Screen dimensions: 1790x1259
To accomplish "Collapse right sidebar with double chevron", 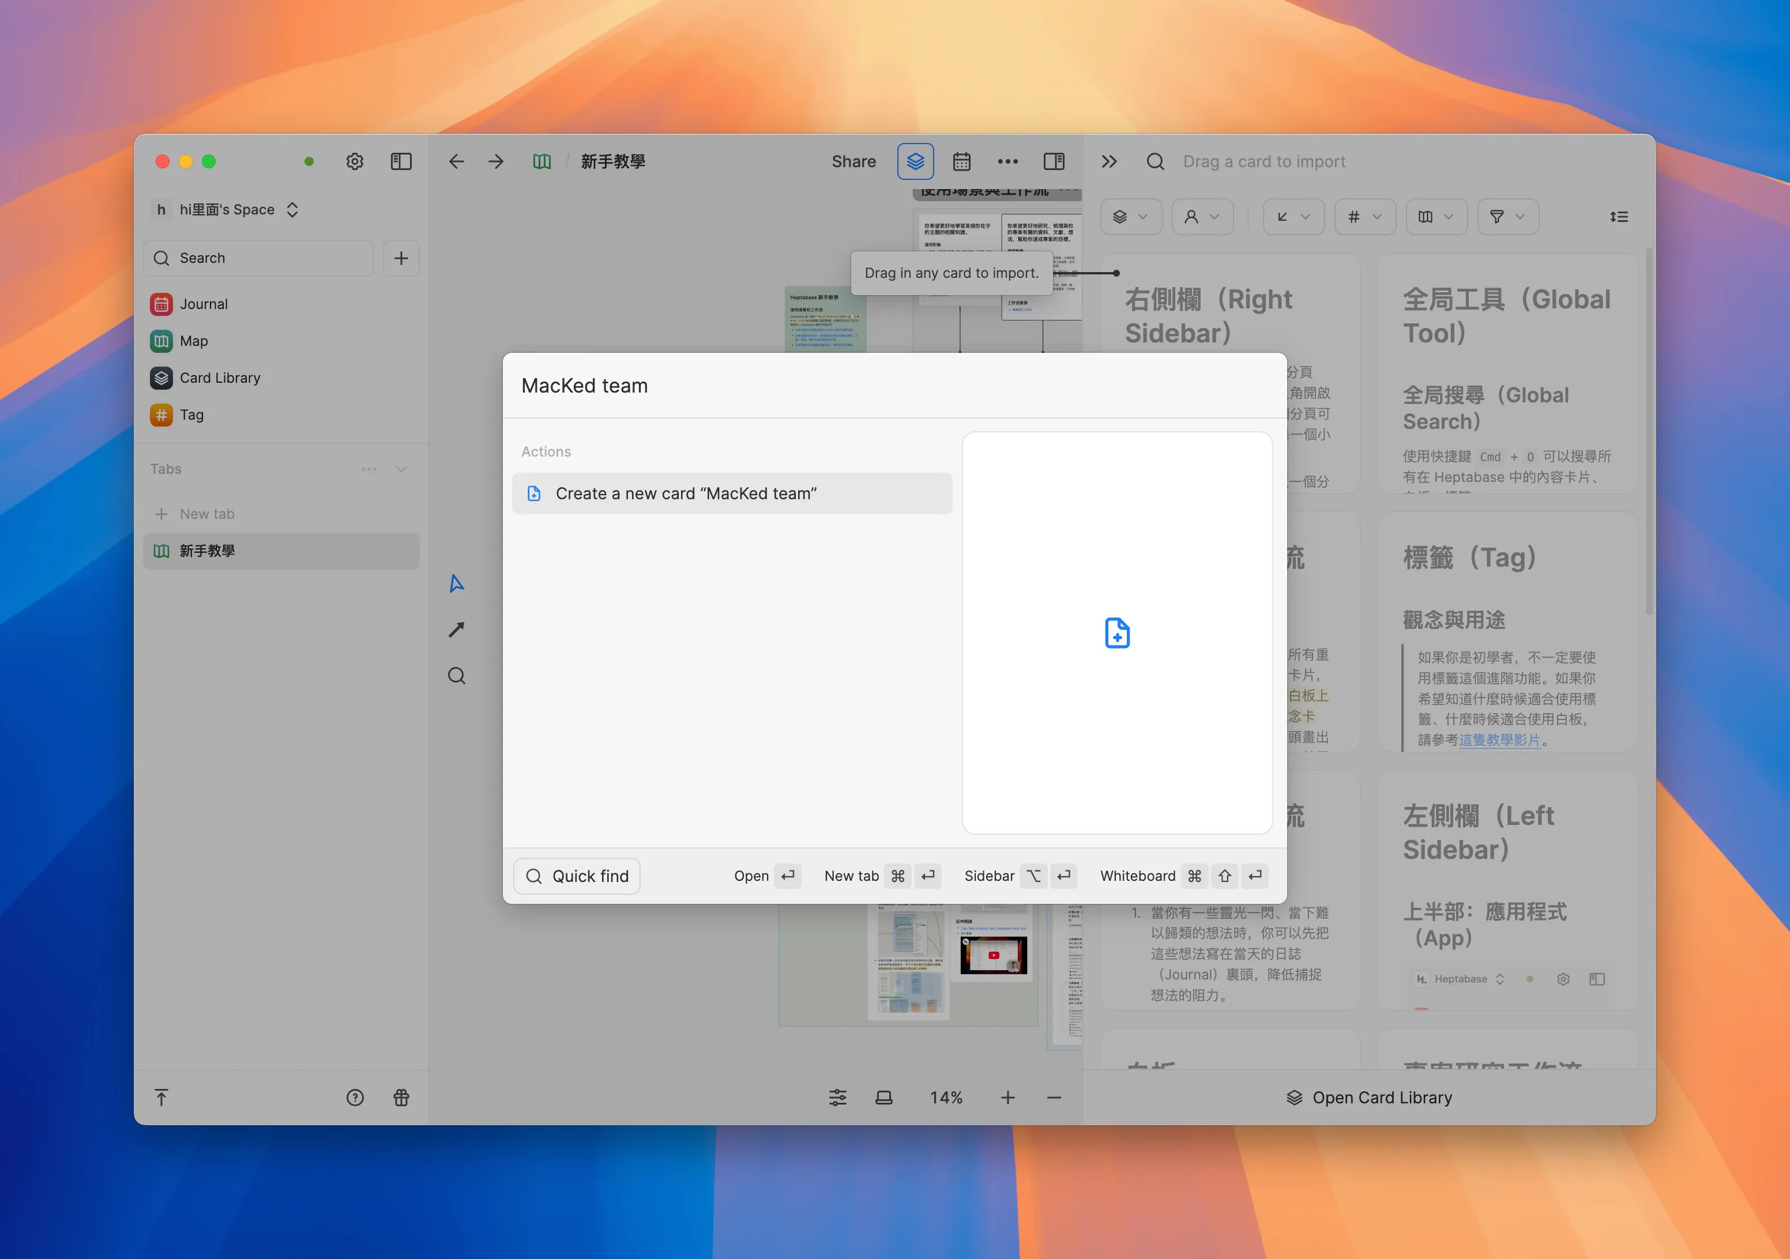I will coord(1108,161).
